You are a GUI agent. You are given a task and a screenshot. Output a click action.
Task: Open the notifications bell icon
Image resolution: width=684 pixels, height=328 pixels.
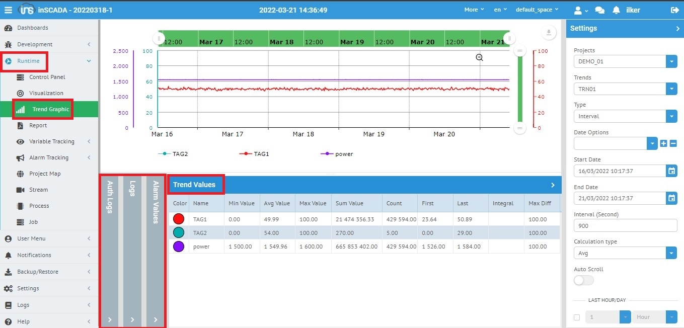tap(616, 10)
